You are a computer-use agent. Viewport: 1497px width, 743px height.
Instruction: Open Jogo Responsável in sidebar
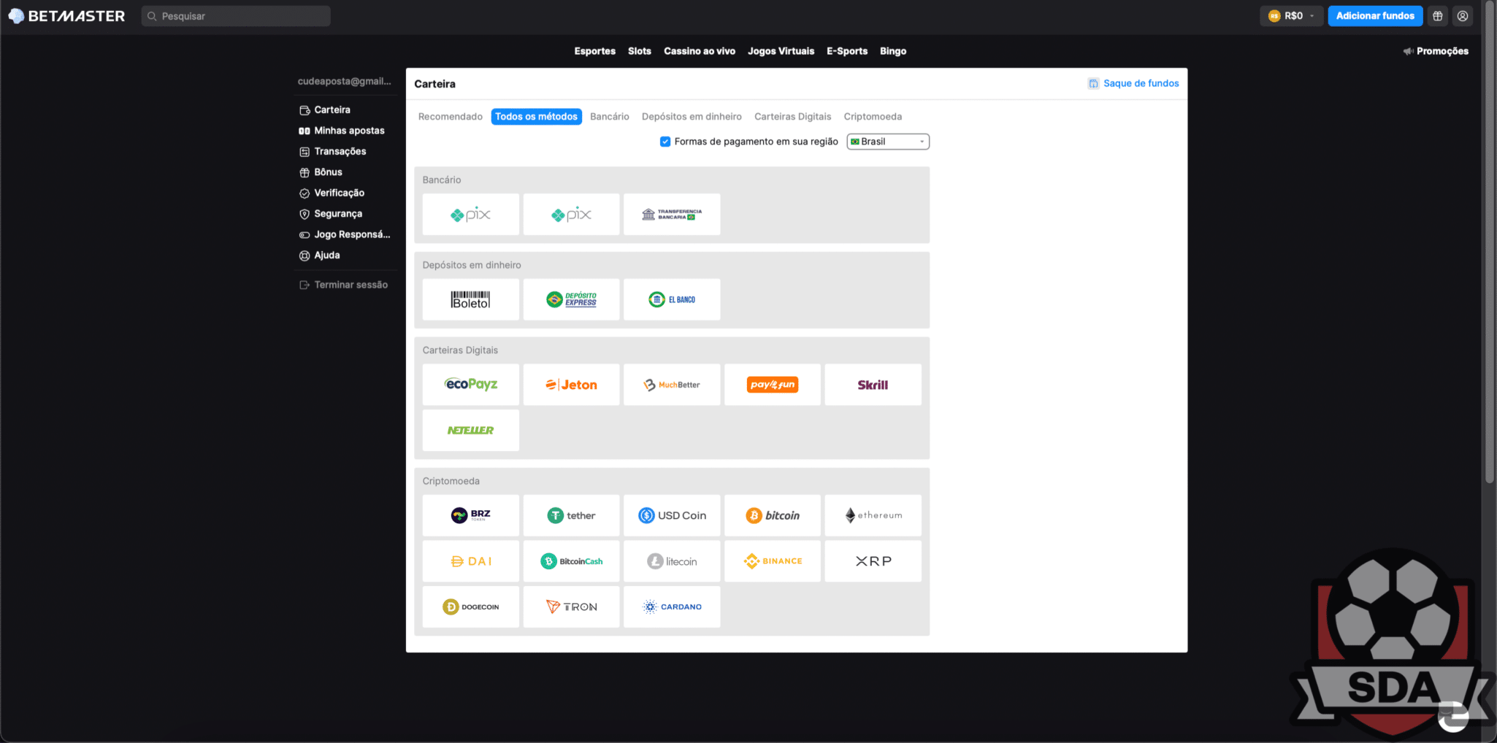tap(345, 235)
